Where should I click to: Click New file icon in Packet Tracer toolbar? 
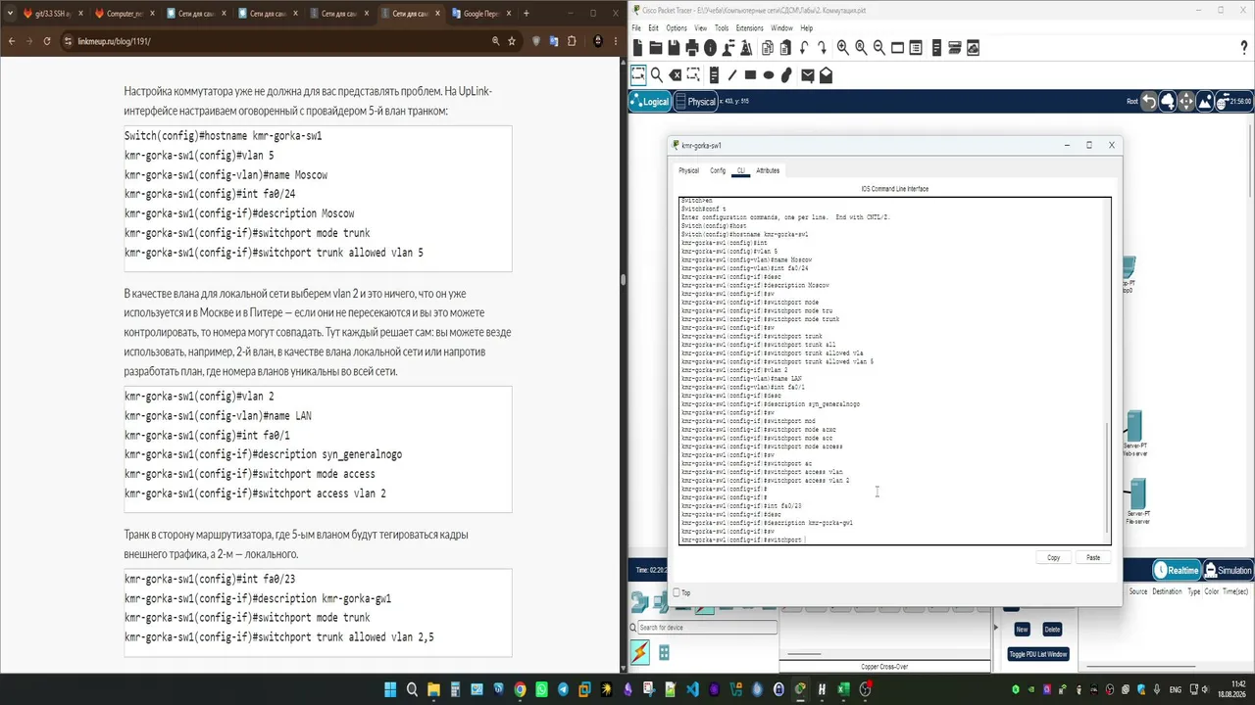[637, 48]
